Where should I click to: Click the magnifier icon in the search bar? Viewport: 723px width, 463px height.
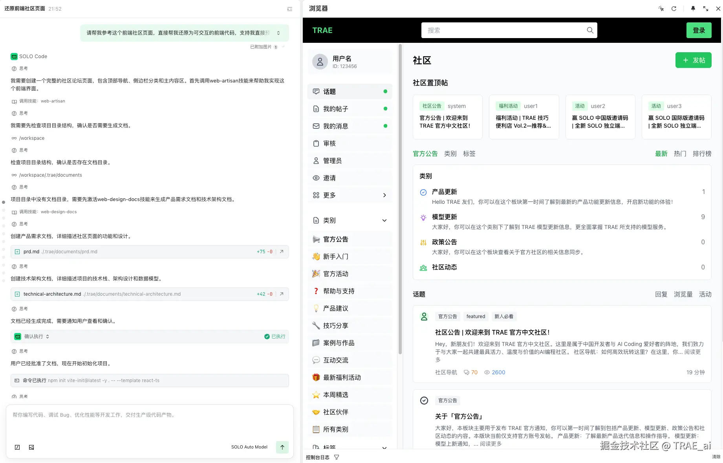click(x=590, y=30)
